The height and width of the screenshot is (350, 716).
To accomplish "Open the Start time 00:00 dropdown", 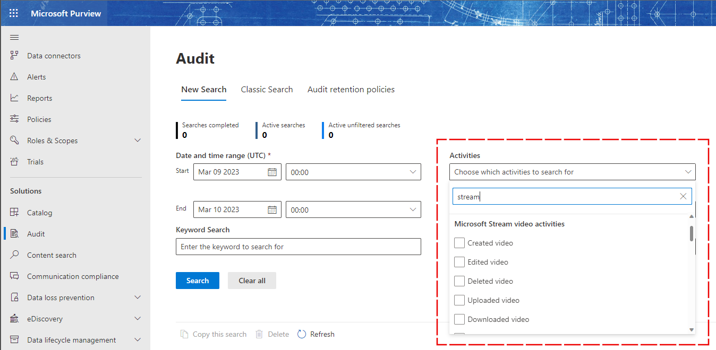I will coord(353,172).
